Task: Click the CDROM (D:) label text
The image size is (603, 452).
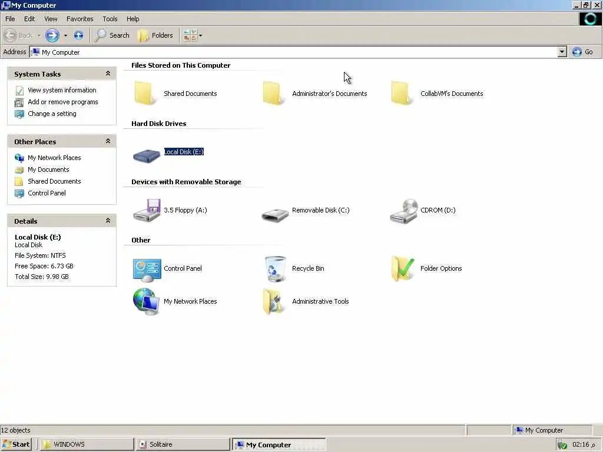Action: point(438,210)
